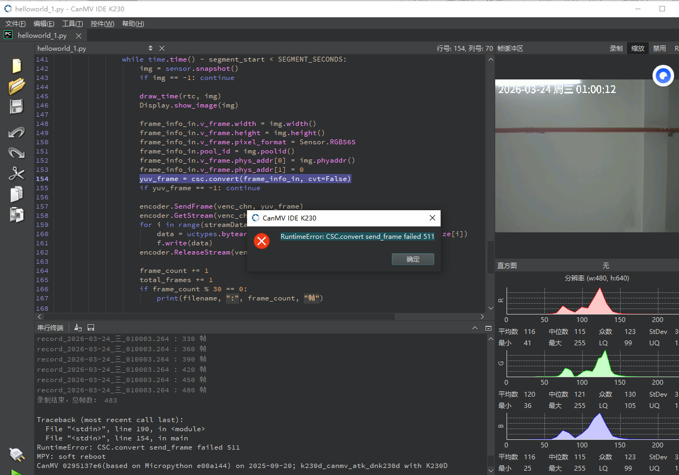Run the script with the green play icon
679x475 pixels.
pos(17,472)
